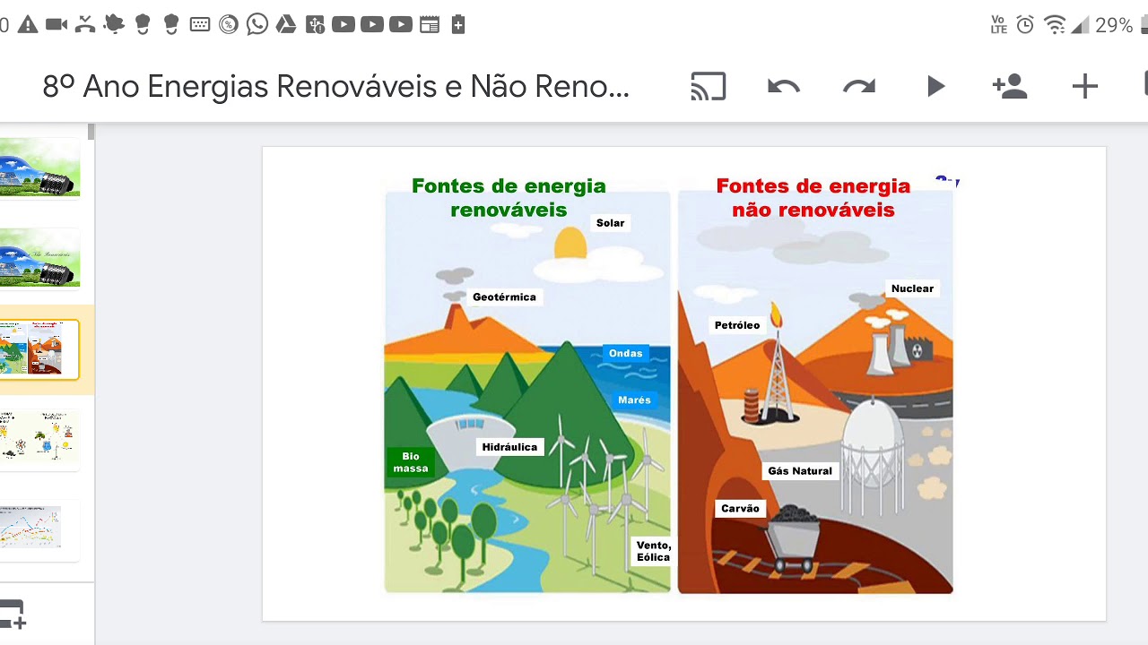Tap the 'Marés' label
The image size is (1148, 645).
tap(634, 400)
